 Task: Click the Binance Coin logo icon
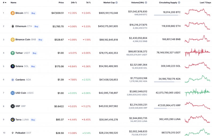(13, 40)
